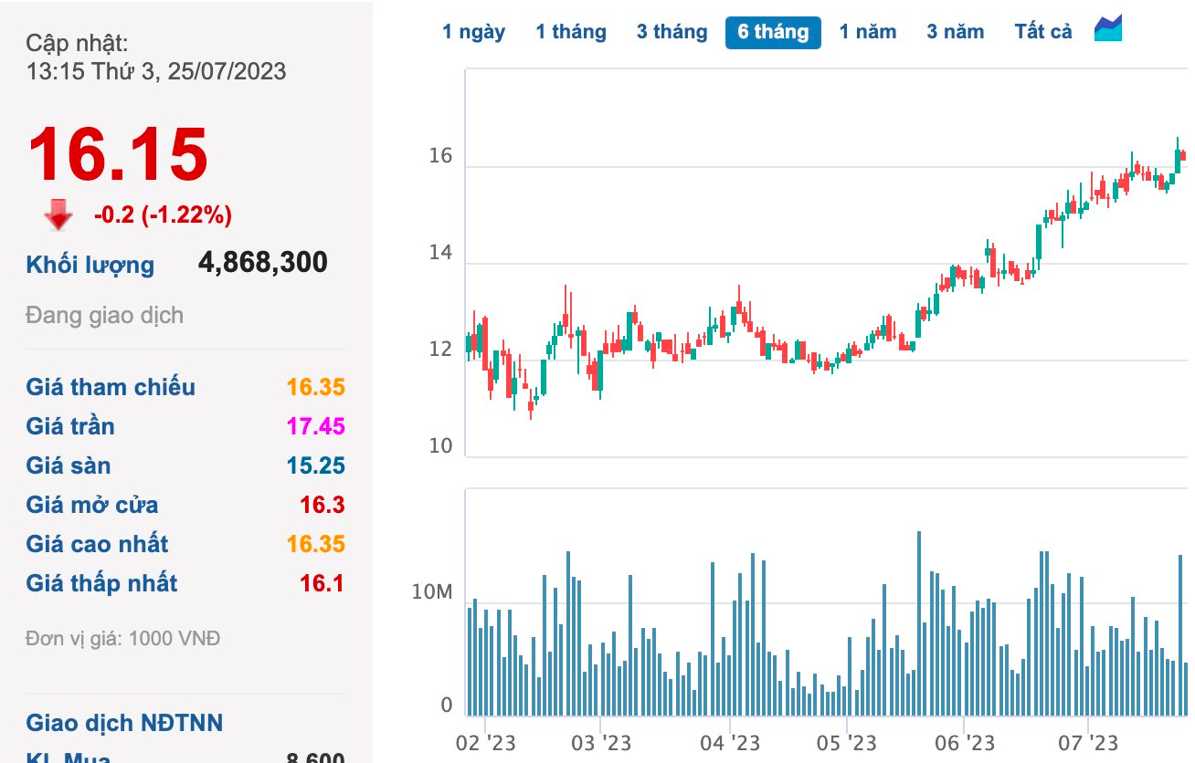This screenshot has height=763, width=1195.
Task: Click the Đơn vị giá: 1000 VNĐ note
Action: tap(123, 638)
